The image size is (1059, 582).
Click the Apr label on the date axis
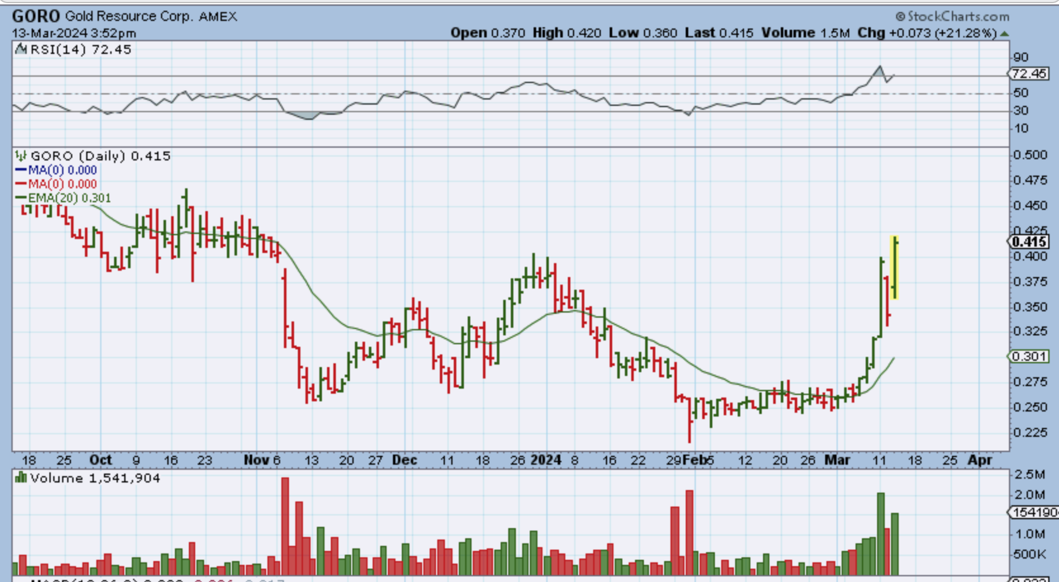tap(980, 460)
